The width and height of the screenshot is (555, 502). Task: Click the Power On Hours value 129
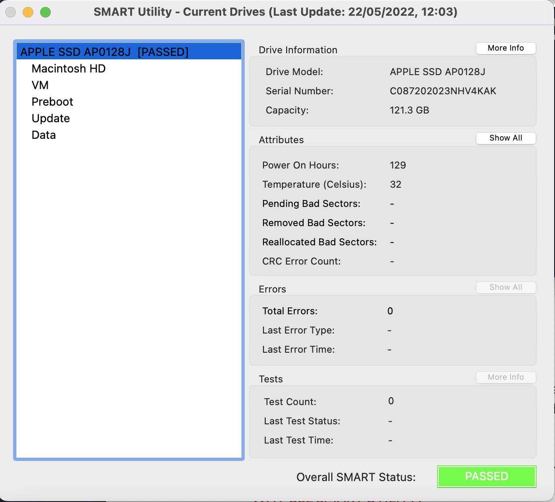(398, 165)
